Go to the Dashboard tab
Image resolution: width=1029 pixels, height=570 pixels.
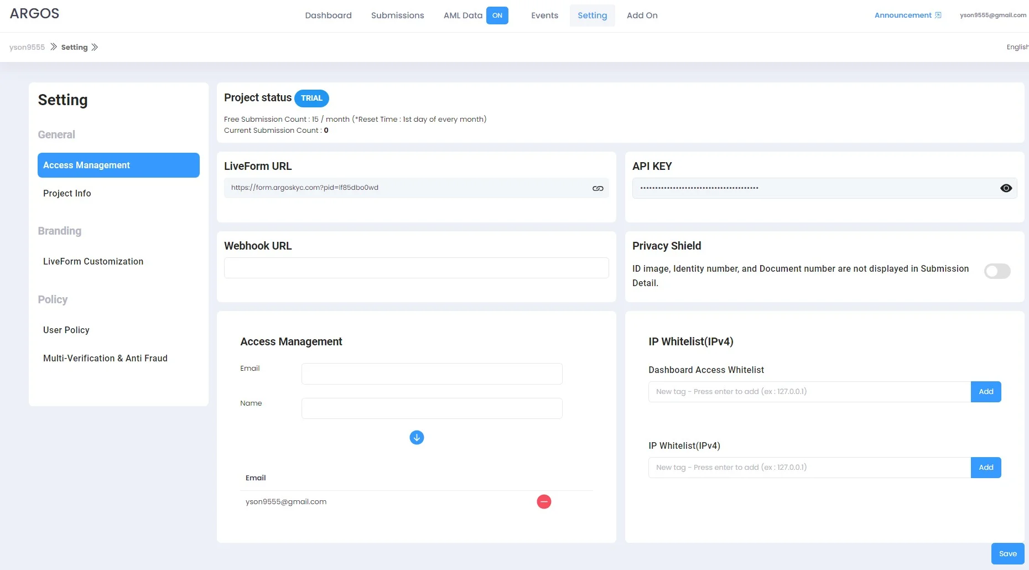(x=328, y=15)
